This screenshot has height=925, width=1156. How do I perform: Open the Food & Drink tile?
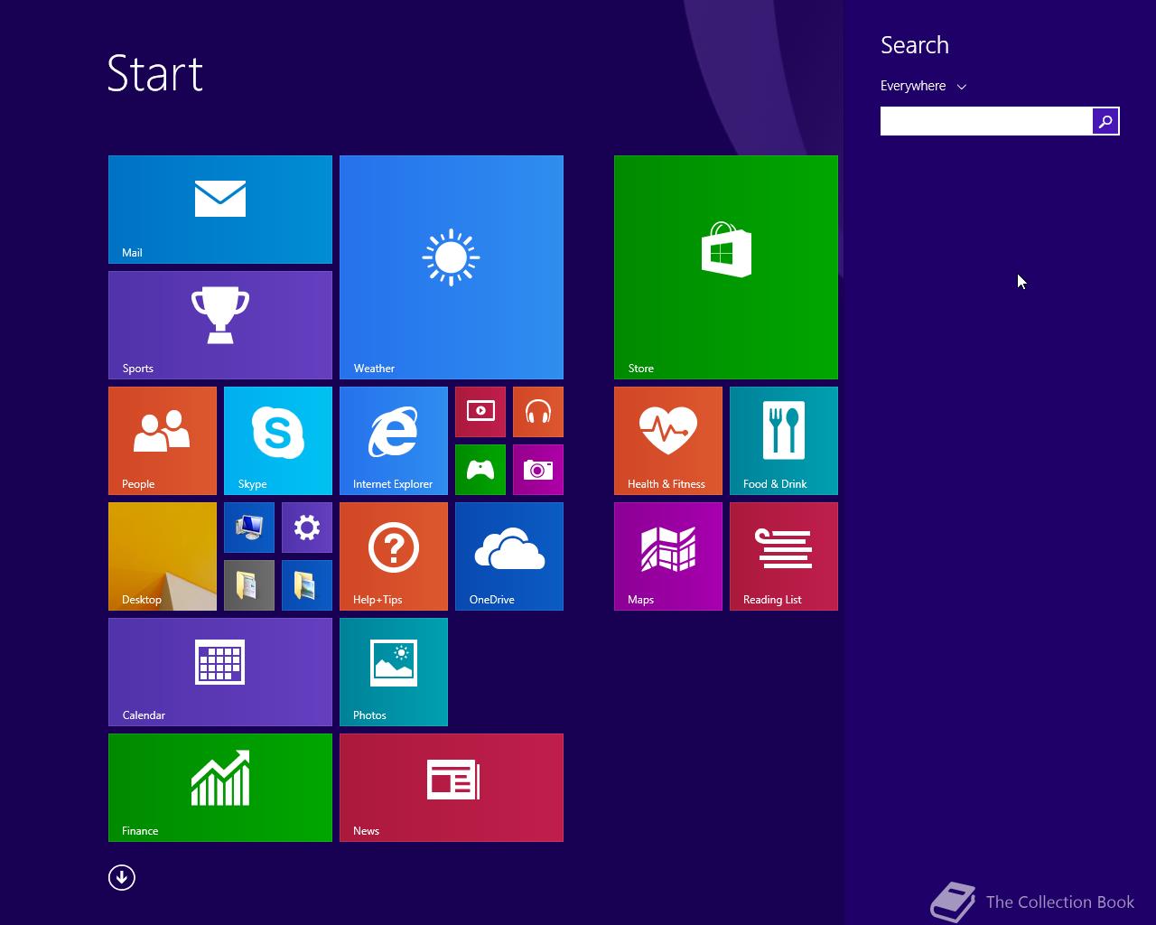(784, 441)
